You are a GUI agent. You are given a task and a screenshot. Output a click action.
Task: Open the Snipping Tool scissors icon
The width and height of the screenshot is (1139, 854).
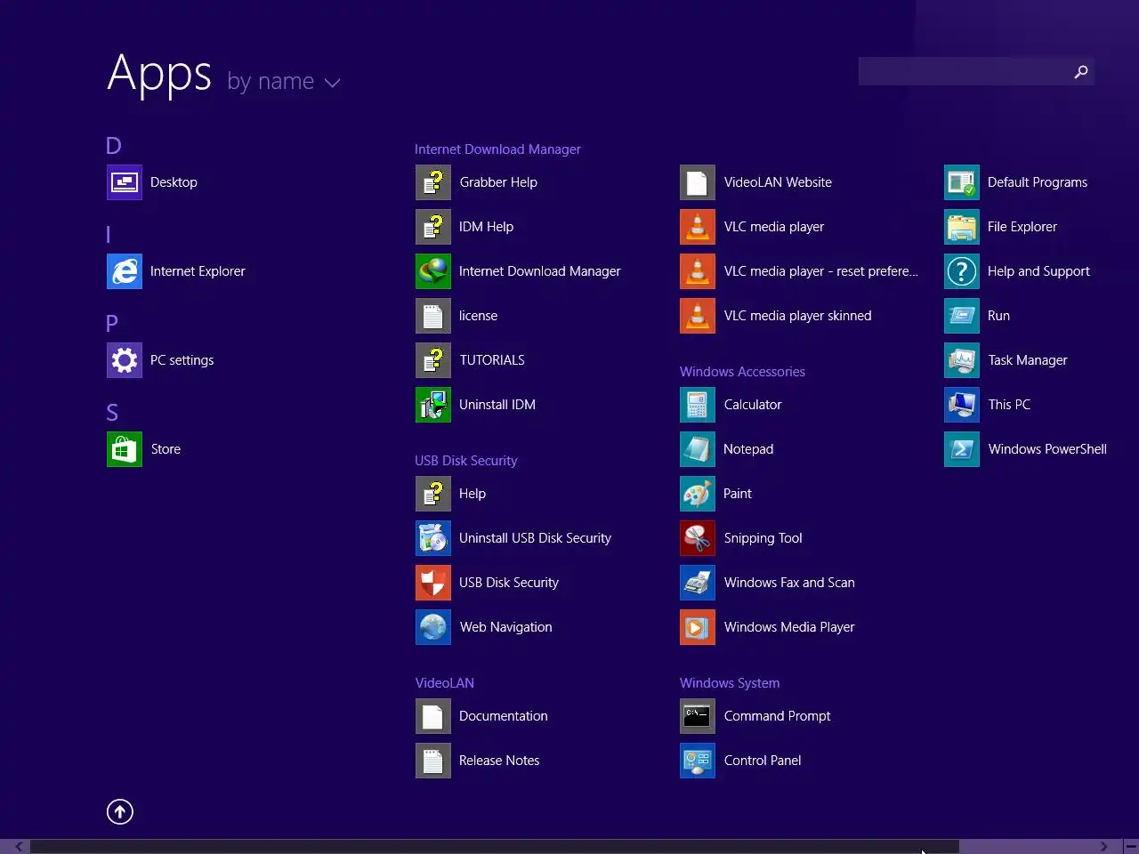point(698,538)
